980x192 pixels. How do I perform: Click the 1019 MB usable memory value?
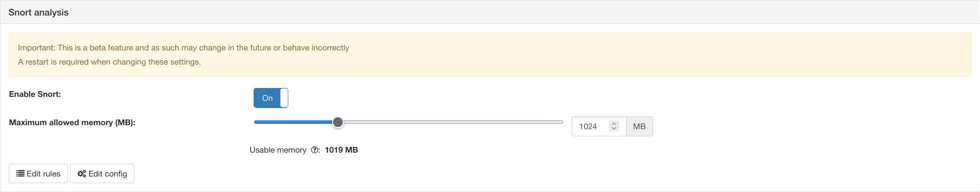(x=341, y=150)
